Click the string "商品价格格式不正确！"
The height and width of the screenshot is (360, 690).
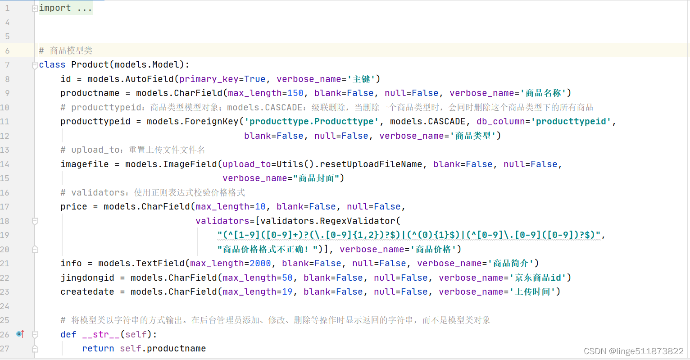(268, 249)
